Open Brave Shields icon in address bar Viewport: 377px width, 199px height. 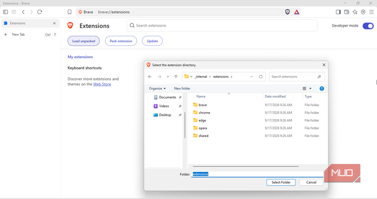pyautogui.click(x=287, y=12)
